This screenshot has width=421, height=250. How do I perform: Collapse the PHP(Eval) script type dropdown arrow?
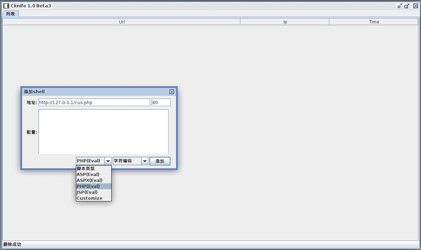coord(108,161)
